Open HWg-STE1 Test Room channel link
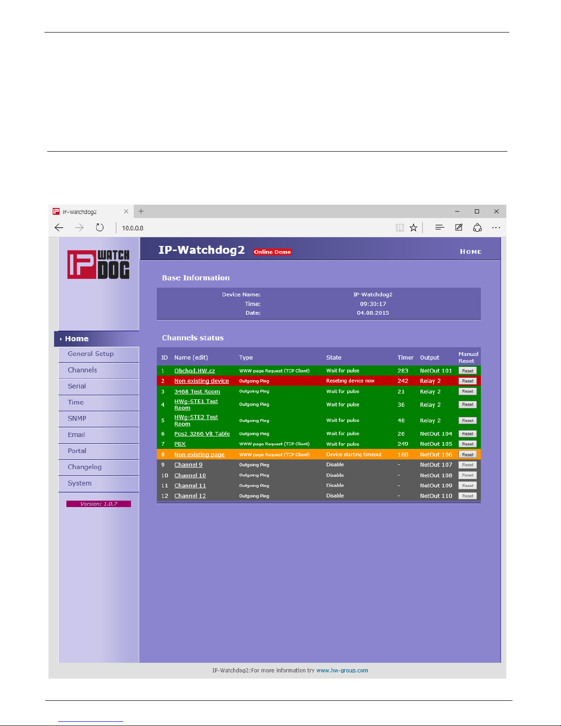 tap(196, 404)
